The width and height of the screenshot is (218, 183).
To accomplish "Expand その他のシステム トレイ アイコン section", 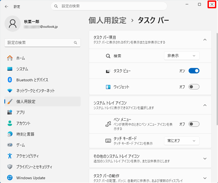I will click(x=205, y=159).
